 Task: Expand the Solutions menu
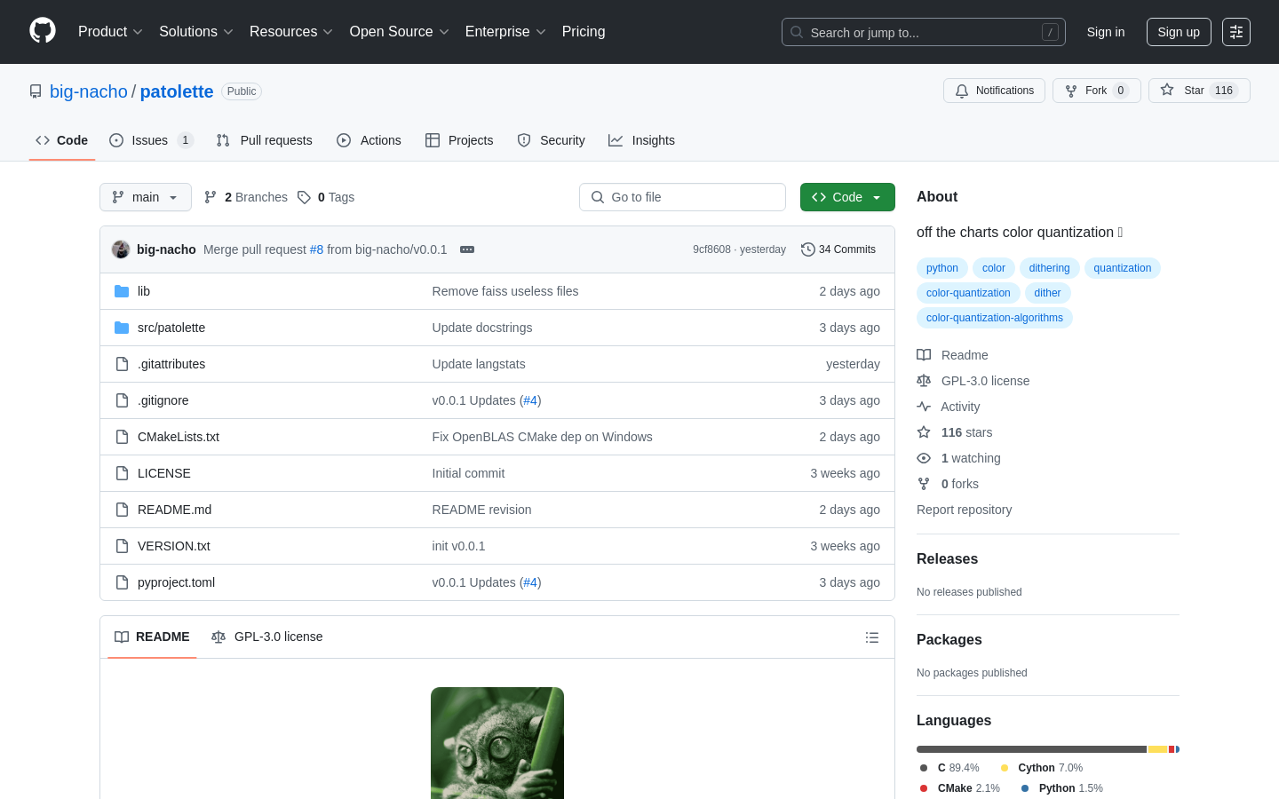click(x=196, y=32)
